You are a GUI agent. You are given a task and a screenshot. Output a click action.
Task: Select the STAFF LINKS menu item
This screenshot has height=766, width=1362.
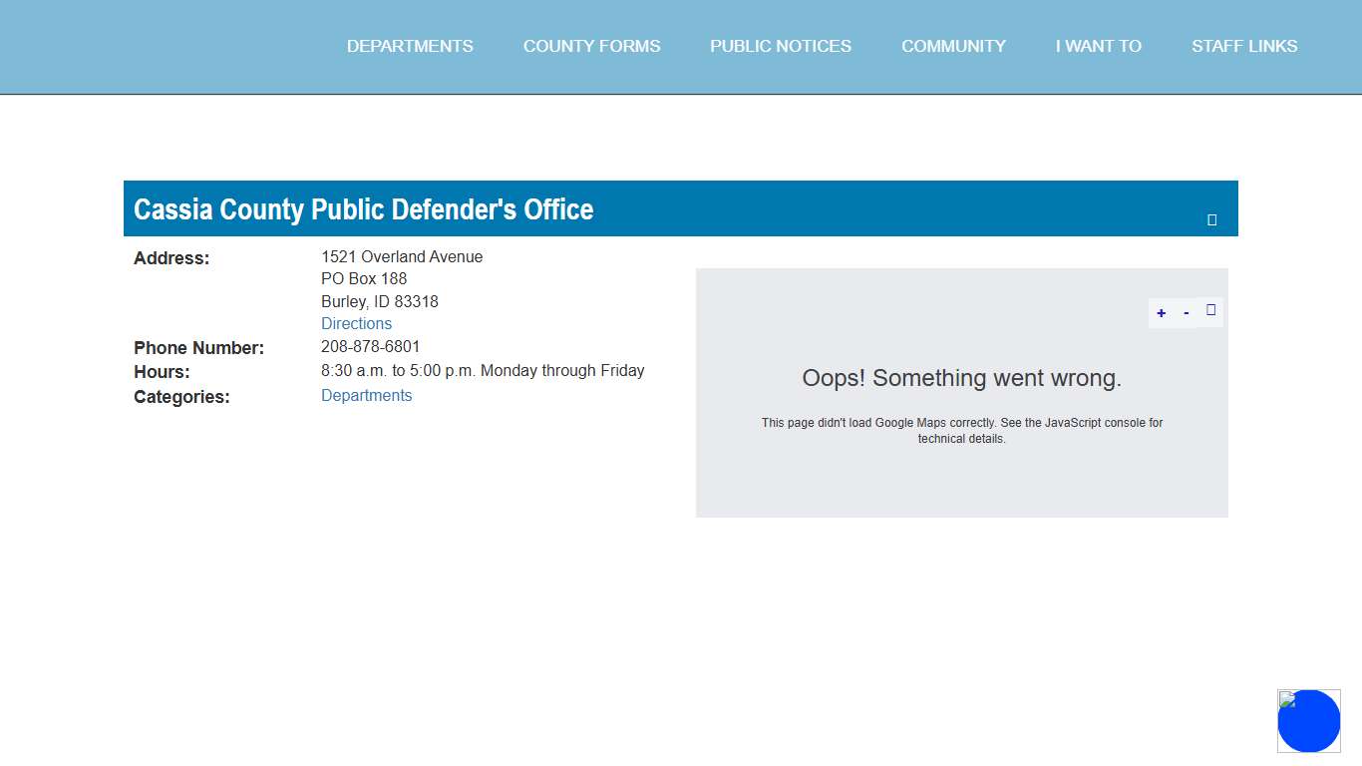tap(1244, 46)
